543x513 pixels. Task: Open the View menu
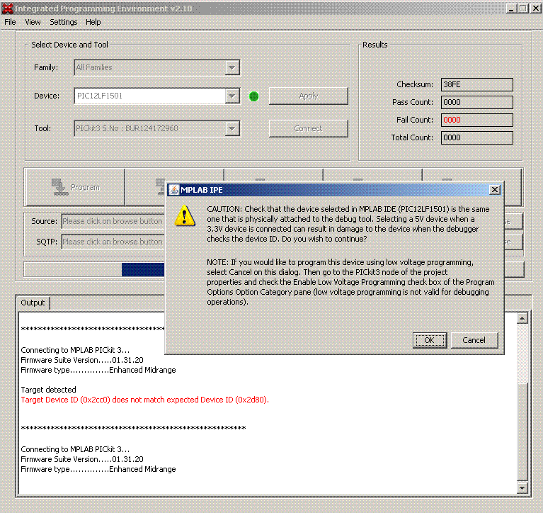[x=33, y=22]
